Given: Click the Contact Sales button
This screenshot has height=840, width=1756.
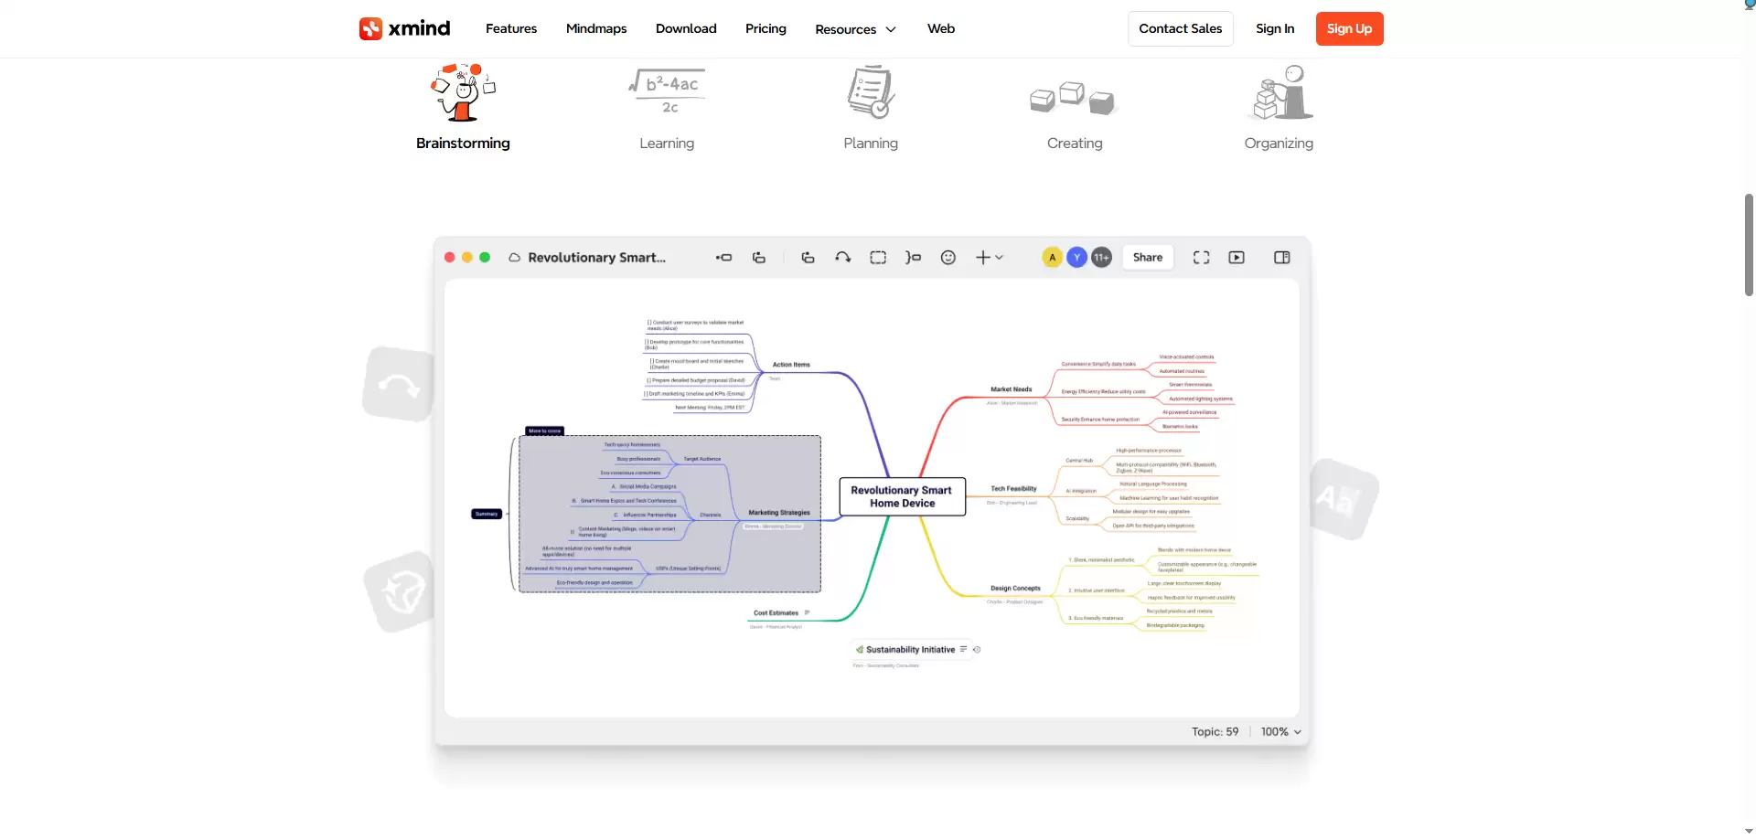Looking at the screenshot, I should tap(1181, 28).
